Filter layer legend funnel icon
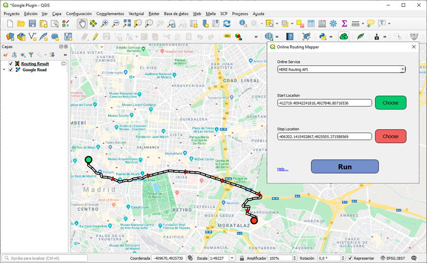427x263 pixels. tap(31, 55)
